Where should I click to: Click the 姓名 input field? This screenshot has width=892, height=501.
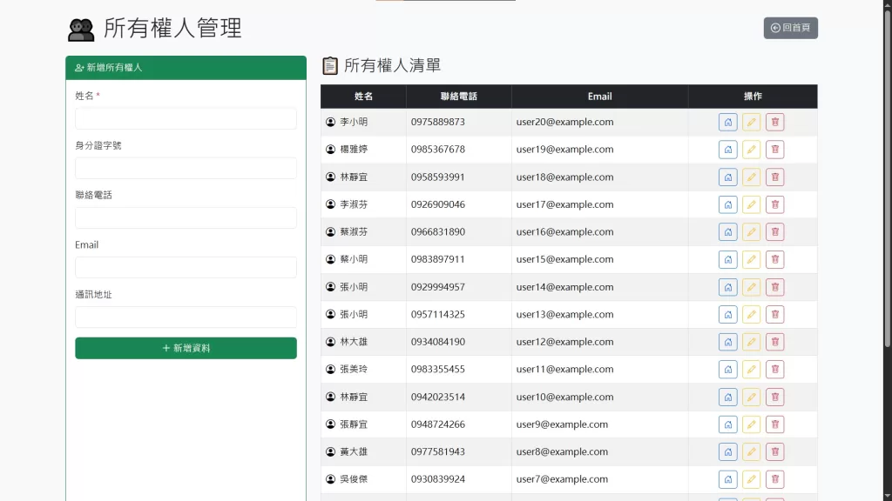tap(186, 118)
